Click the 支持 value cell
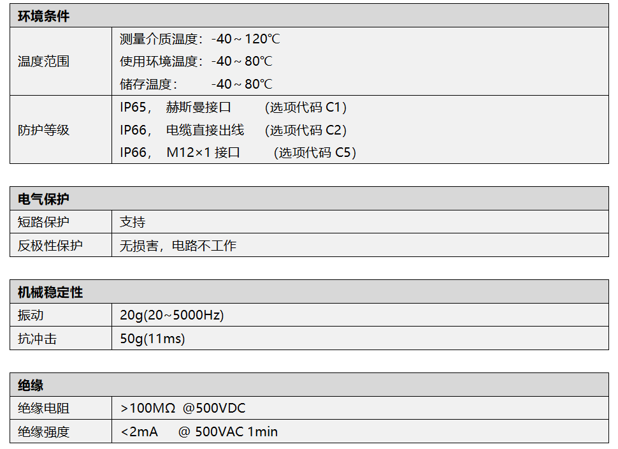The height and width of the screenshot is (449, 618). coord(133,223)
